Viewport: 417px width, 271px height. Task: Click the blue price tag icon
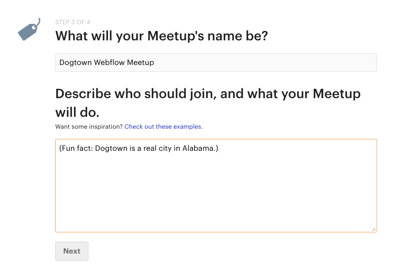(x=29, y=29)
